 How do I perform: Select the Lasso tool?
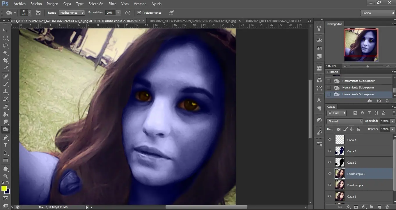[6, 46]
